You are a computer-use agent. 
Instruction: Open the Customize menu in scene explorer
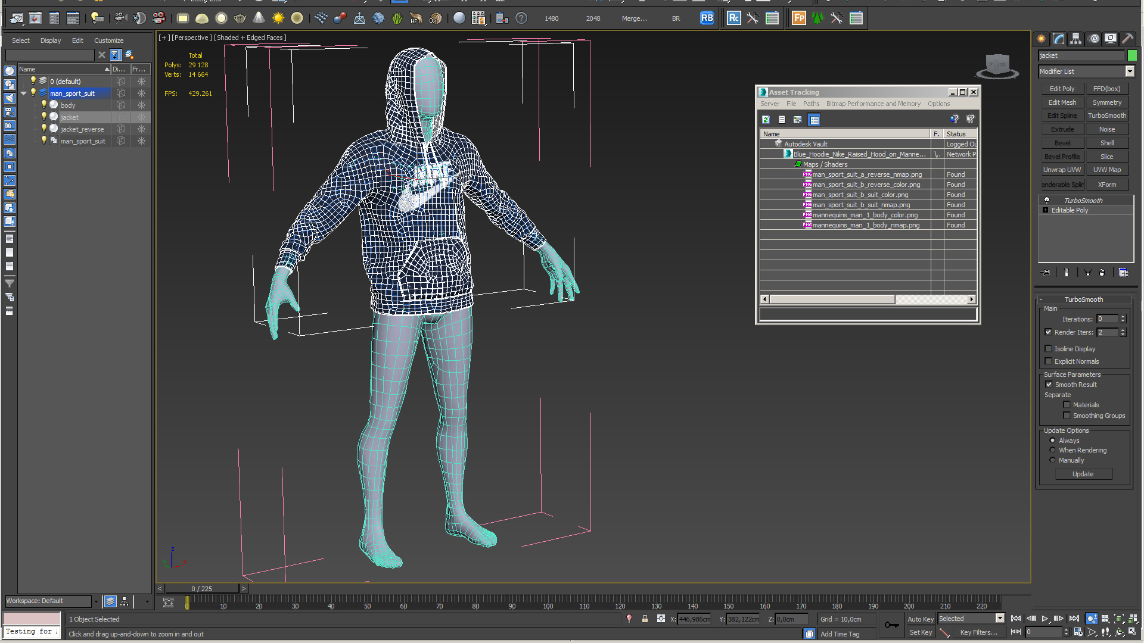pos(108,40)
